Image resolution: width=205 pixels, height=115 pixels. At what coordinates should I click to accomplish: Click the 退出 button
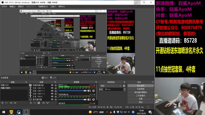pyautogui.click(x=140, y=102)
